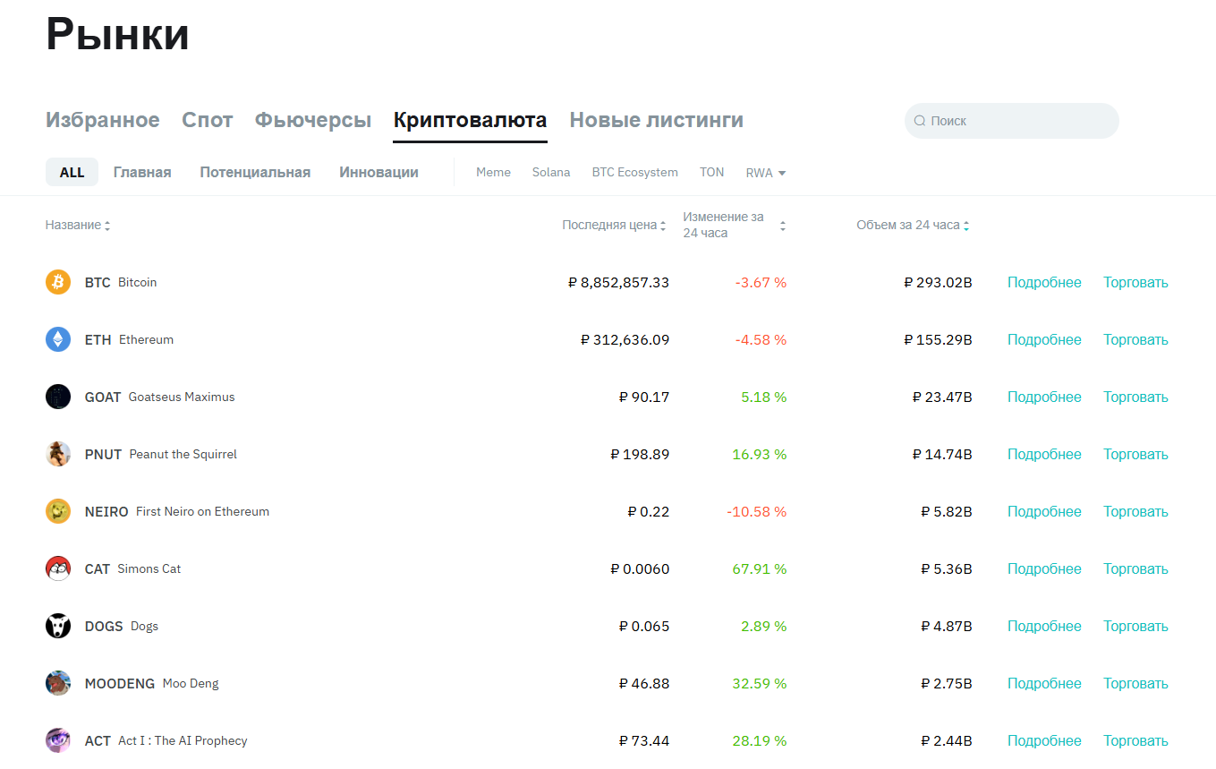Screen dimensions: 1216x769
Task: Click the Поиск search field
Action: 1012,121
